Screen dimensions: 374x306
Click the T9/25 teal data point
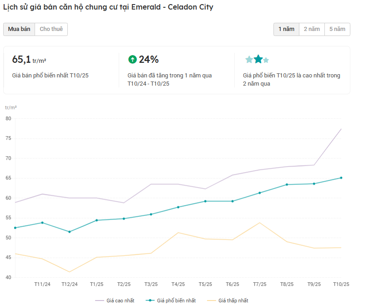pyautogui.click(x=313, y=184)
